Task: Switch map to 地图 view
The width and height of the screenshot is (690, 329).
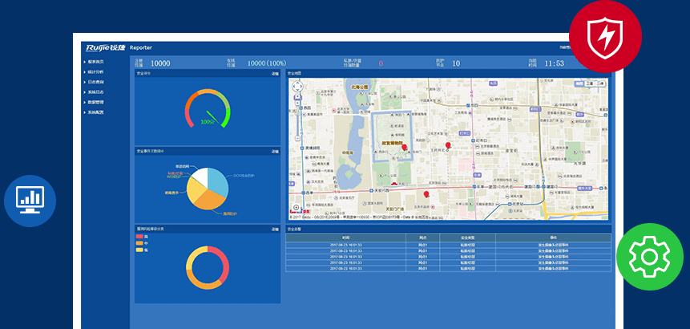Action: click(579, 83)
